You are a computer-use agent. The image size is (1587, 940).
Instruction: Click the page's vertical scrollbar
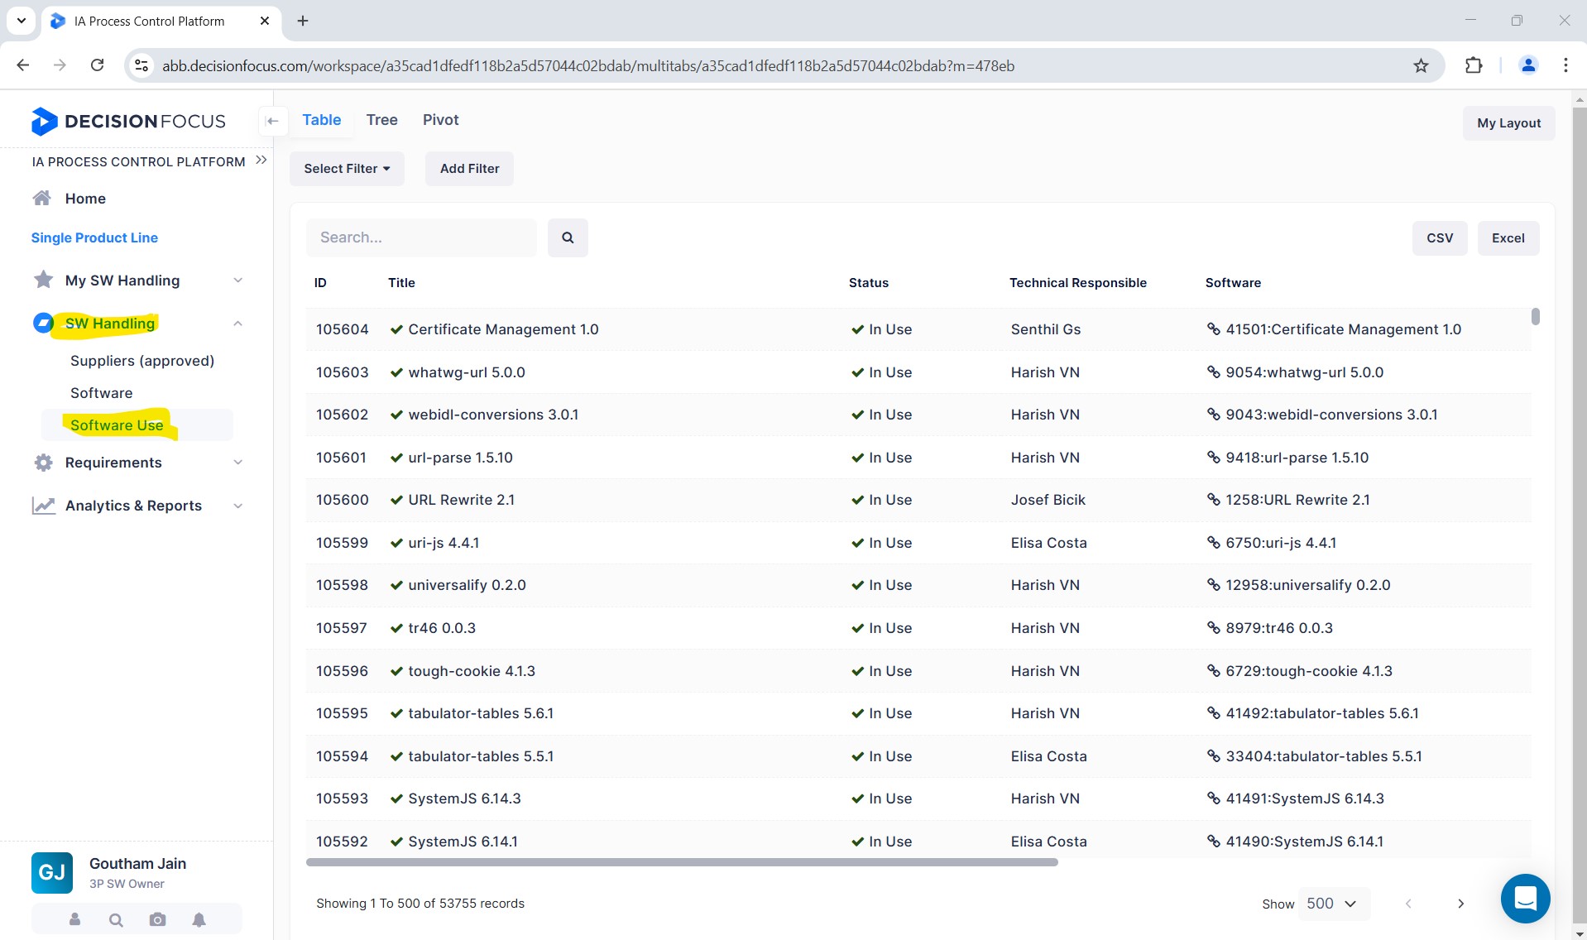coord(1579,513)
